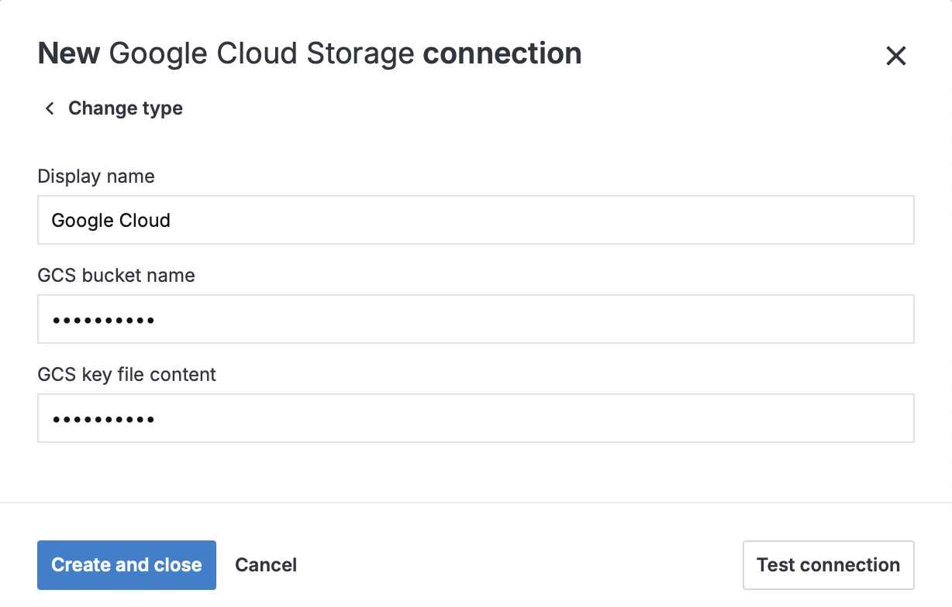Click inside the GCS key file content field
952x607 pixels.
click(476, 418)
